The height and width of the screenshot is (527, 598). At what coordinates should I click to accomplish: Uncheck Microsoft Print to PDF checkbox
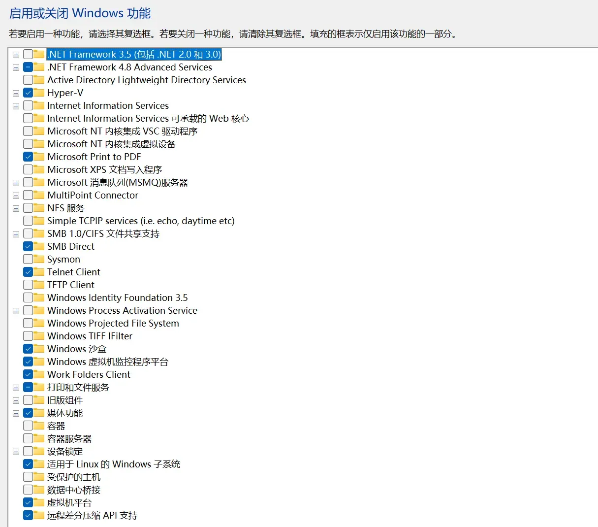coord(28,157)
